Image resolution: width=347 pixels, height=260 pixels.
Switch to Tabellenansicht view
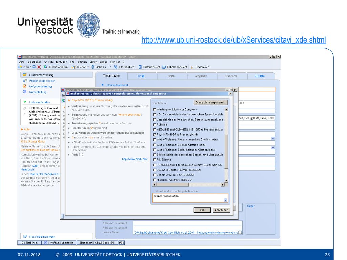175,67
